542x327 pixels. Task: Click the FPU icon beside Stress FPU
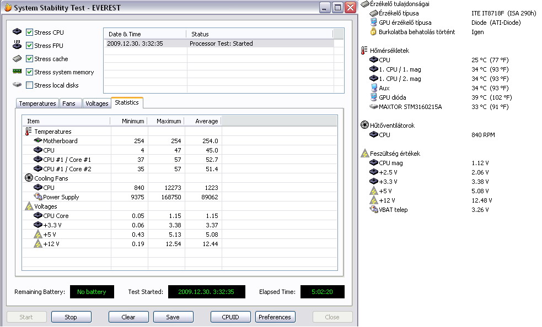click(17, 45)
